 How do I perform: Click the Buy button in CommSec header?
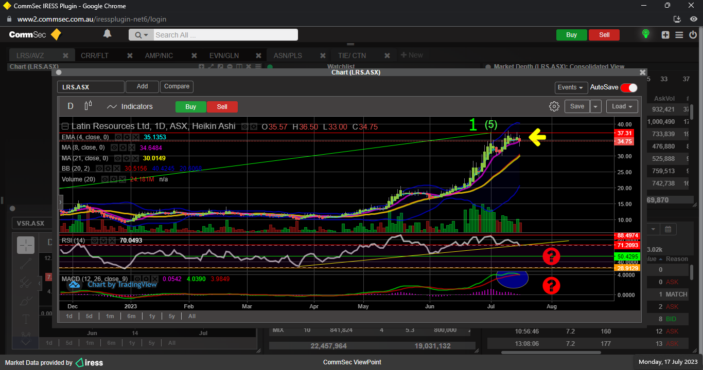[571, 35]
